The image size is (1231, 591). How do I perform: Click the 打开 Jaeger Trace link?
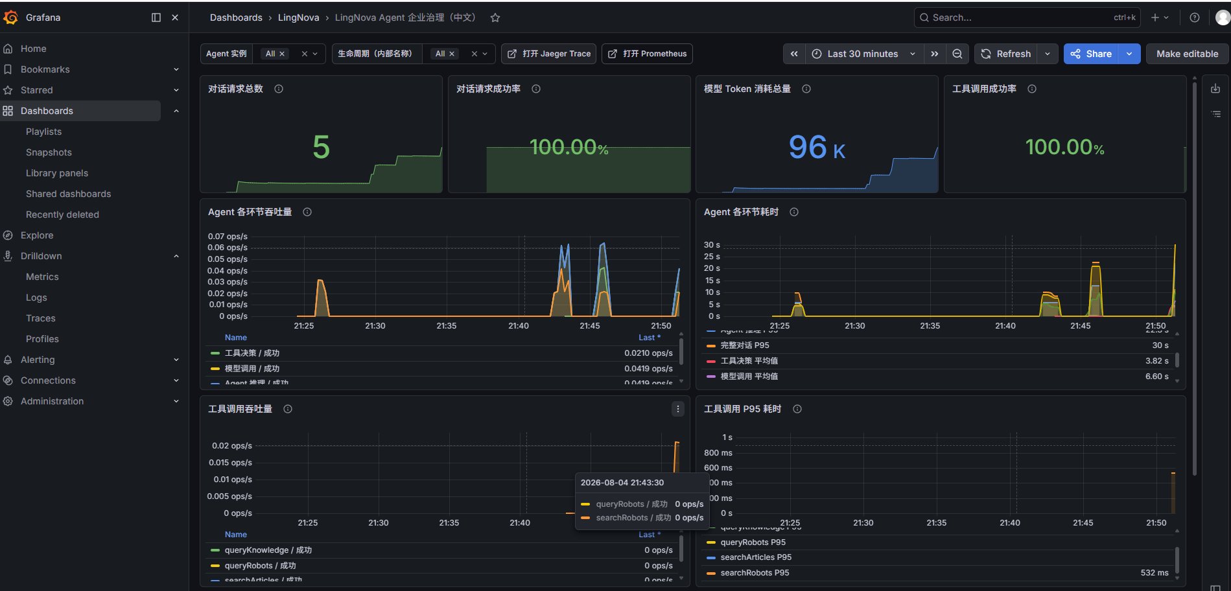[548, 54]
